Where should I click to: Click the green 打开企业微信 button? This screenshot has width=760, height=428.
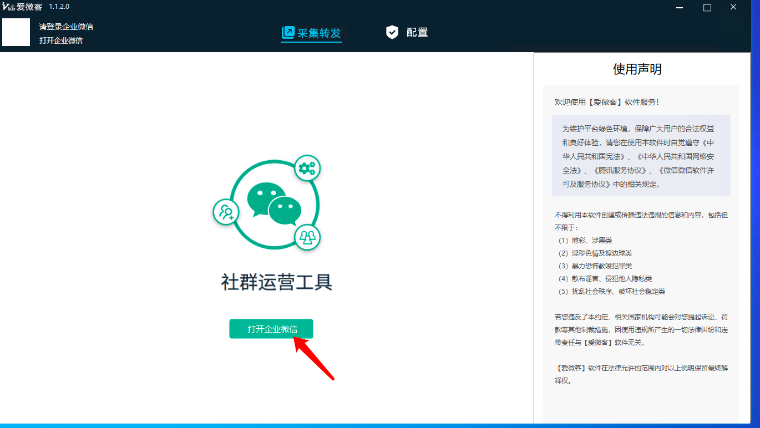[x=271, y=329]
